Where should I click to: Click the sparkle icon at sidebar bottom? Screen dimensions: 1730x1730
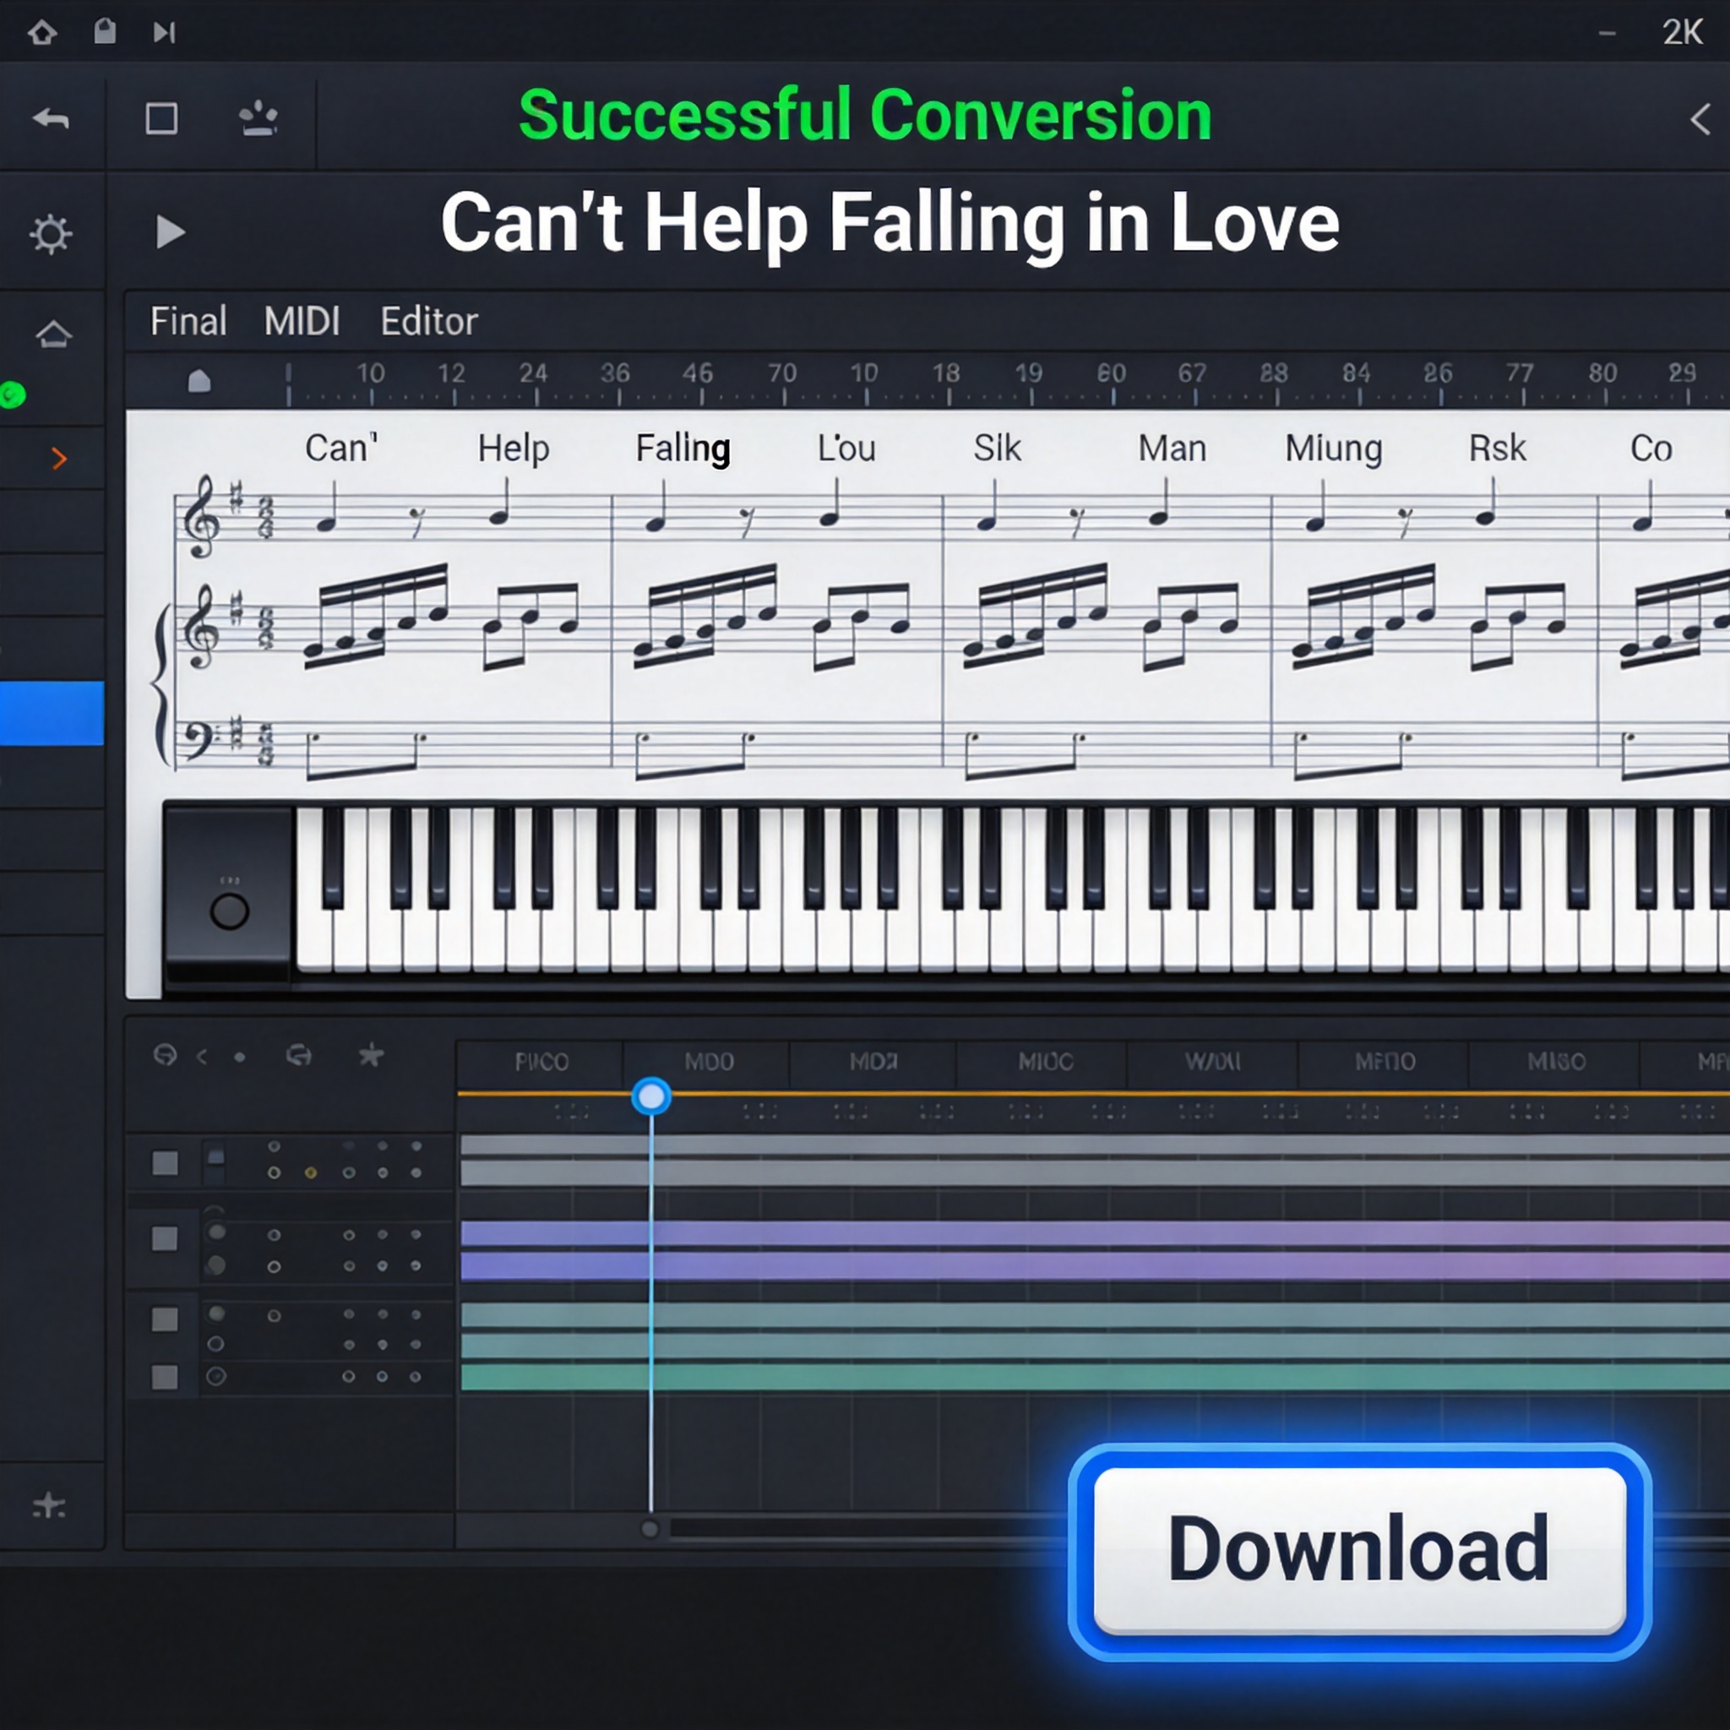coord(49,1505)
